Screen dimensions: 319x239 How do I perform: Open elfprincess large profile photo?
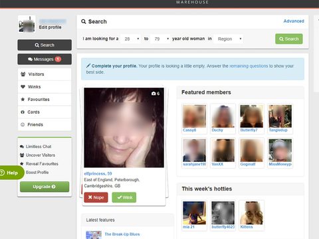(124, 127)
